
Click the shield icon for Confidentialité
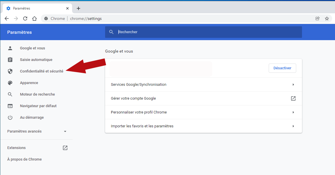point(10,71)
